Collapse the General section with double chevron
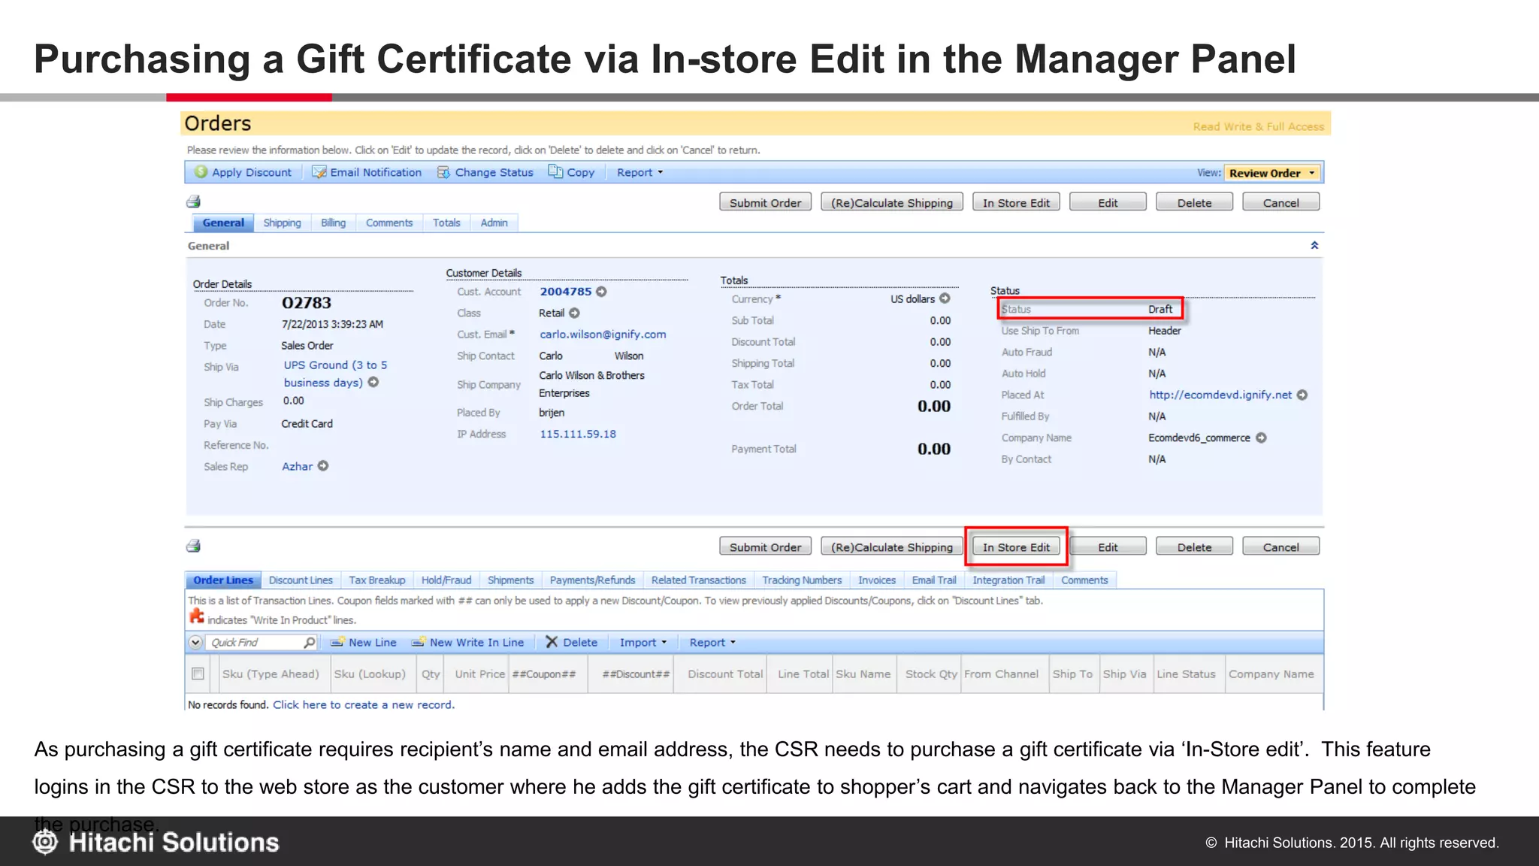The width and height of the screenshot is (1539, 866). pos(1314,245)
